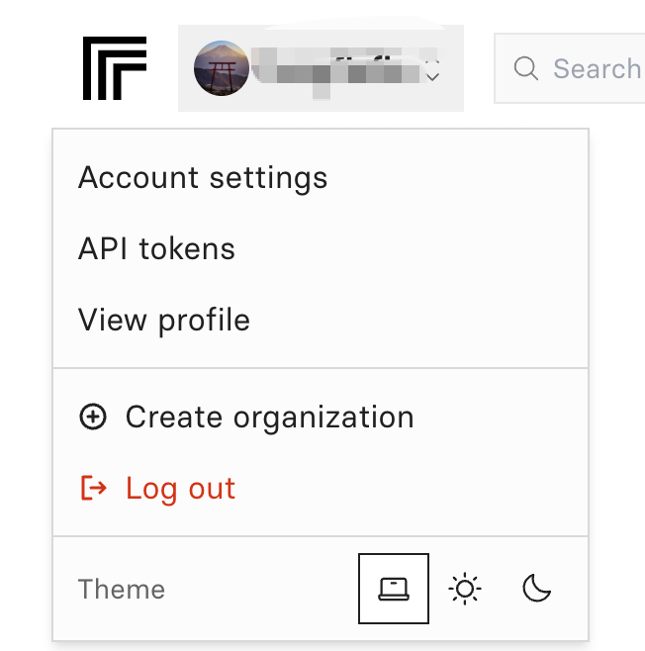645x651 pixels.
Task: Click the divider line above Create organization
Action: point(320,368)
